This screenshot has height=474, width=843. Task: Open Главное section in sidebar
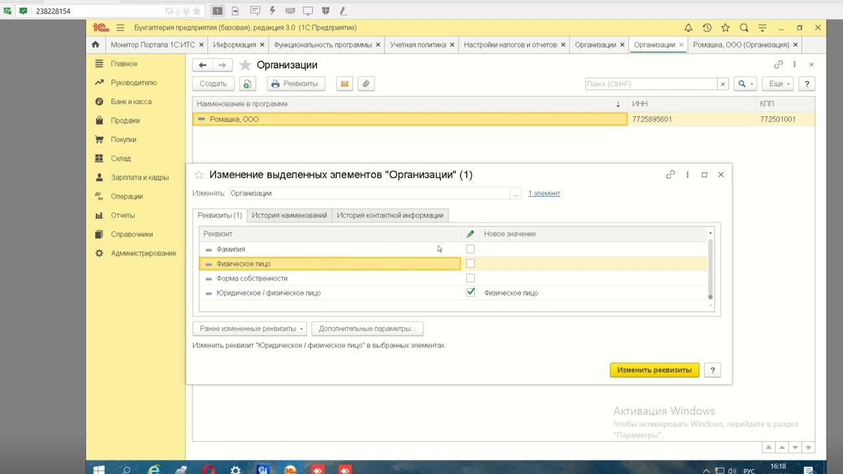124,64
